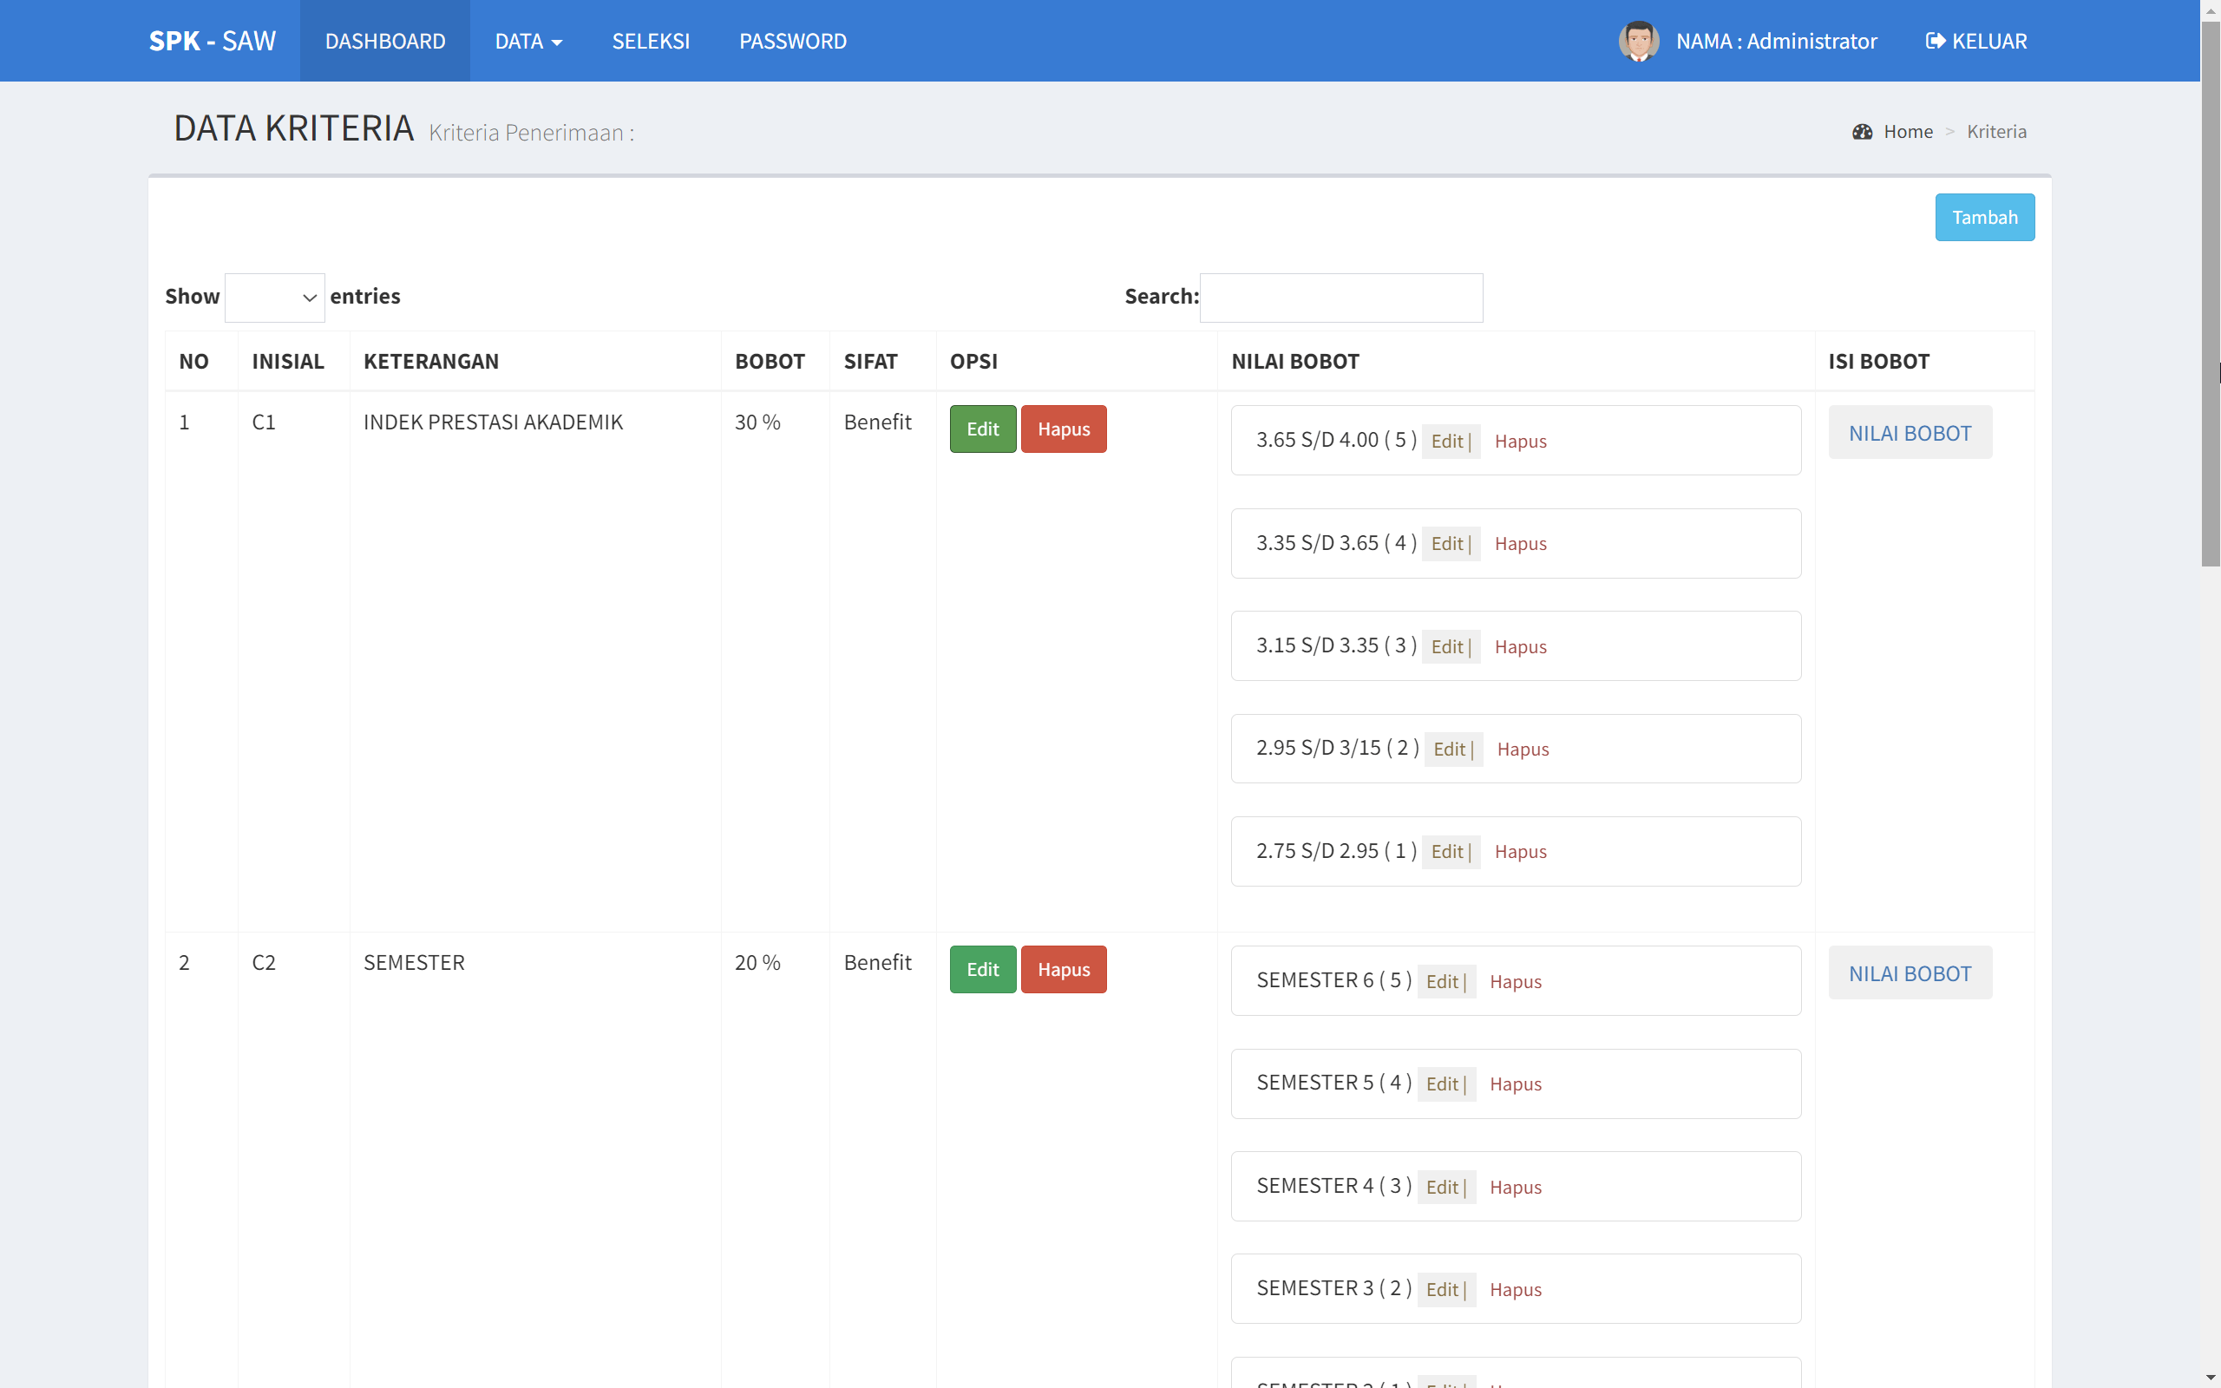Click the administrator avatar icon
Viewport: 2221px width, 1388px height.
[x=1639, y=41]
